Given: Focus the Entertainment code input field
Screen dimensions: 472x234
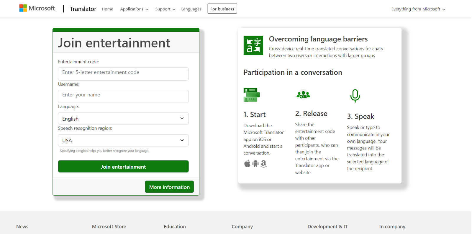Looking at the screenshot, I should [x=123, y=74].
